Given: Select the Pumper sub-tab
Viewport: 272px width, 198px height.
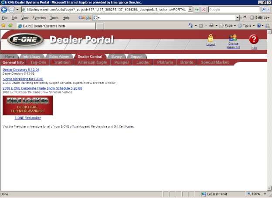Looking at the screenshot, I should (x=122, y=63).
